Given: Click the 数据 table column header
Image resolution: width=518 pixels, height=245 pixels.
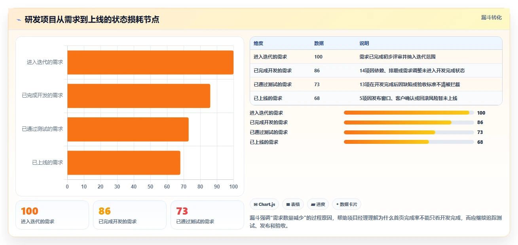Looking at the screenshot, I should pyautogui.click(x=319, y=43).
